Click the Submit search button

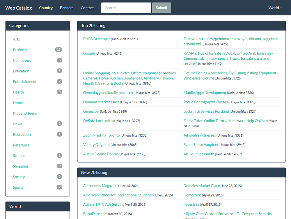pyautogui.click(x=162, y=8)
